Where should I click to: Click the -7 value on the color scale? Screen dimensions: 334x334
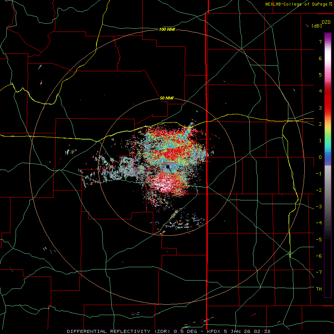319,272
